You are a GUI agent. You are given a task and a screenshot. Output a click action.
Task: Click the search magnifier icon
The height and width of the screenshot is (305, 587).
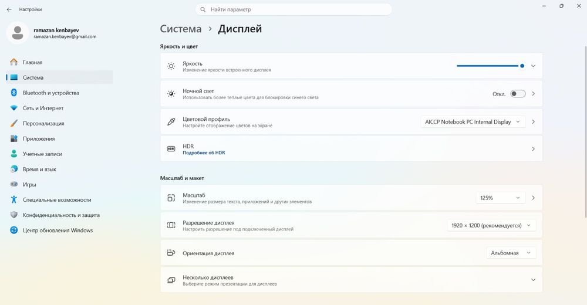(203, 9)
